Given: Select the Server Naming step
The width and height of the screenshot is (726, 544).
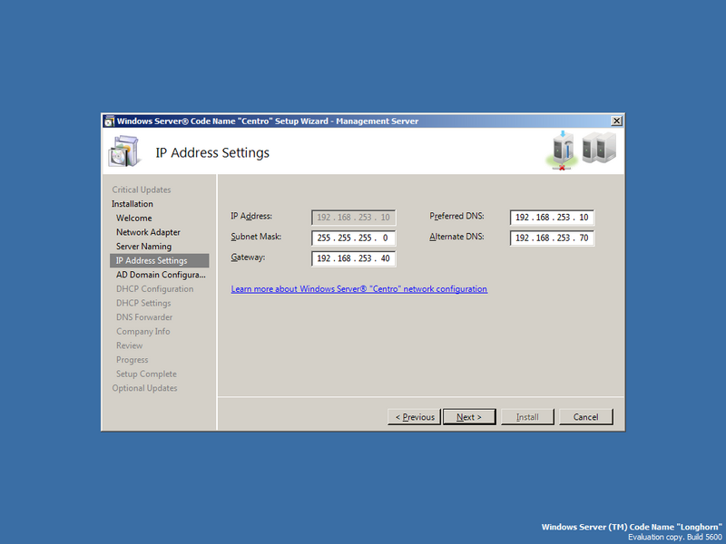Looking at the screenshot, I should pyautogui.click(x=143, y=246).
